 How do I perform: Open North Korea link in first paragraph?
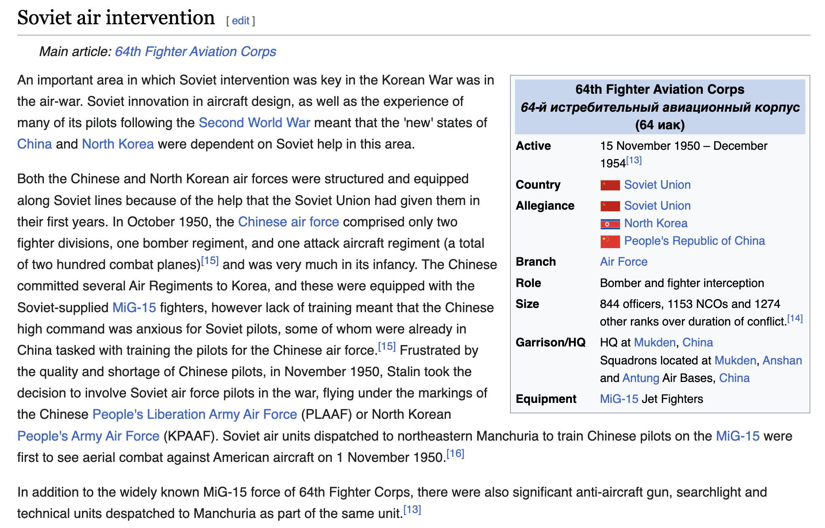[118, 144]
